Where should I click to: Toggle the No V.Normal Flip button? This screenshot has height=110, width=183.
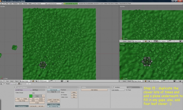(54, 106)
